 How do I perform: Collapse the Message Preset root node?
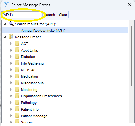pos(5,37)
